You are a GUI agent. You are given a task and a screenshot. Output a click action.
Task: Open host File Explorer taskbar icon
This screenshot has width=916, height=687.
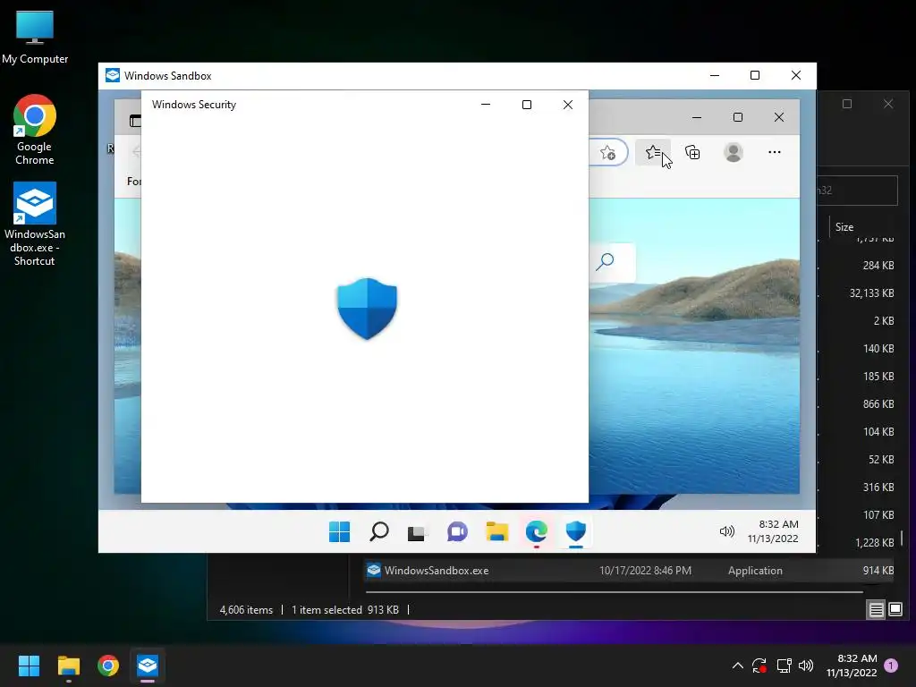point(68,666)
